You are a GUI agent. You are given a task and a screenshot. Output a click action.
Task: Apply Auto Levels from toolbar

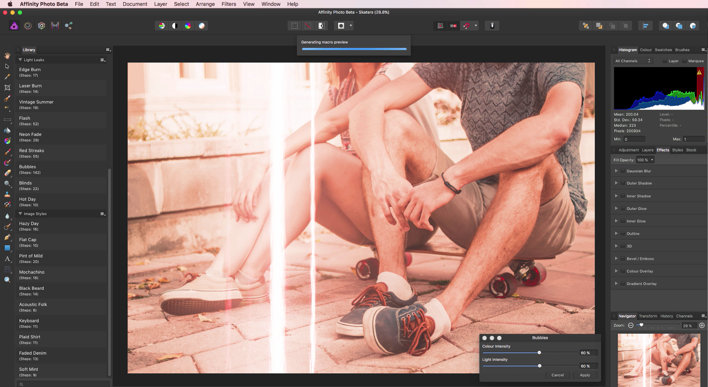pos(162,26)
